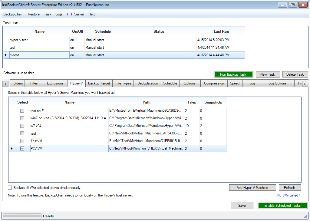
Task: Open the Task menu
Action: pyautogui.click(x=48, y=14)
